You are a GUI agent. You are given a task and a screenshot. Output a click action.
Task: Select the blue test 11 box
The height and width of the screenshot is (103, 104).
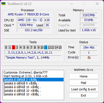click(46, 47)
